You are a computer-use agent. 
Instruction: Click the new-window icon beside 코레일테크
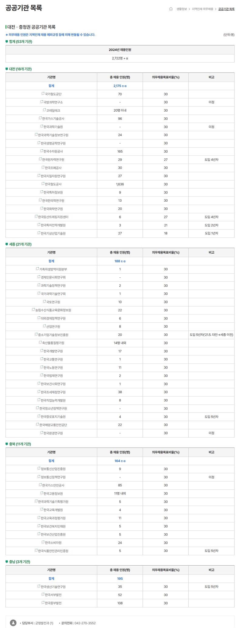(x=44, y=110)
